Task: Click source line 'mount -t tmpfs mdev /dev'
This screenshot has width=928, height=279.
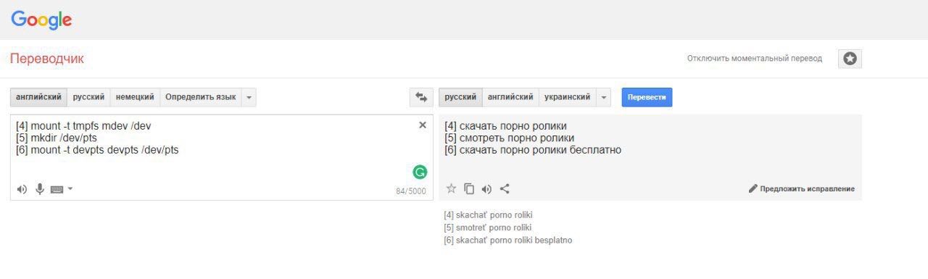Action: [x=83, y=126]
